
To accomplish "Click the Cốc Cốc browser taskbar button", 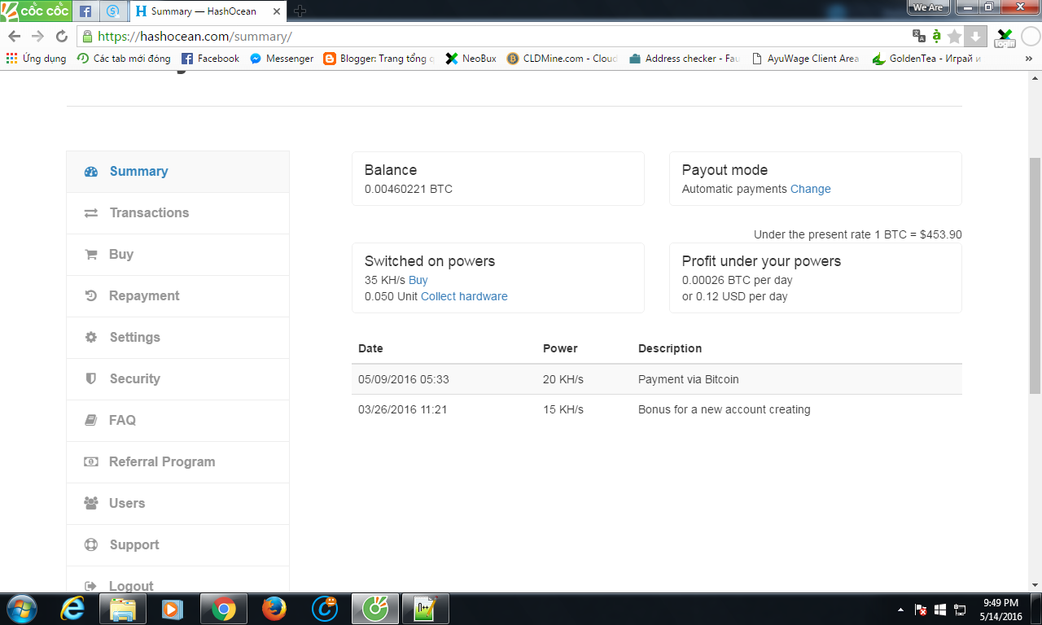I will pyautogui.click(x=375, y=609).
